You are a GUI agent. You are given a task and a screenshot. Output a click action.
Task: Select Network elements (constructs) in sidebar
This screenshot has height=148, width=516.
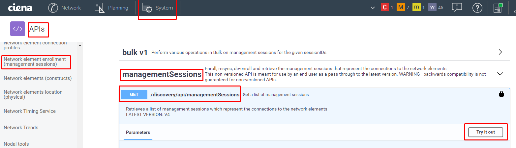click(38, 78)
